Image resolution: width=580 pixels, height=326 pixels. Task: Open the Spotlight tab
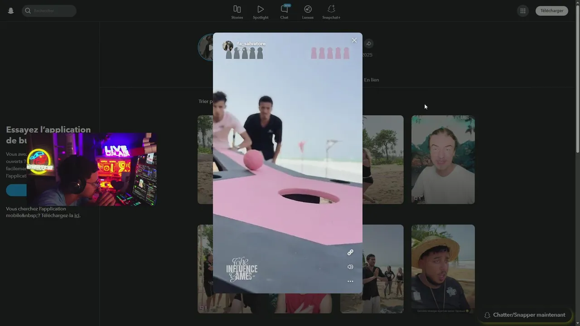coord(261,12)
